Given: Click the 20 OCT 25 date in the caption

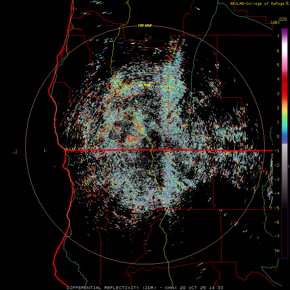Looking at the screenshot, I should click(194, 288).
